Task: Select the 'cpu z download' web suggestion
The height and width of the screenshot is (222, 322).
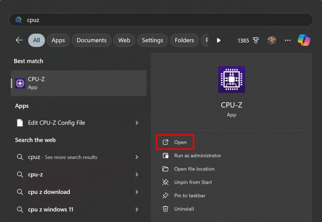Action: [x=79, y=192]
